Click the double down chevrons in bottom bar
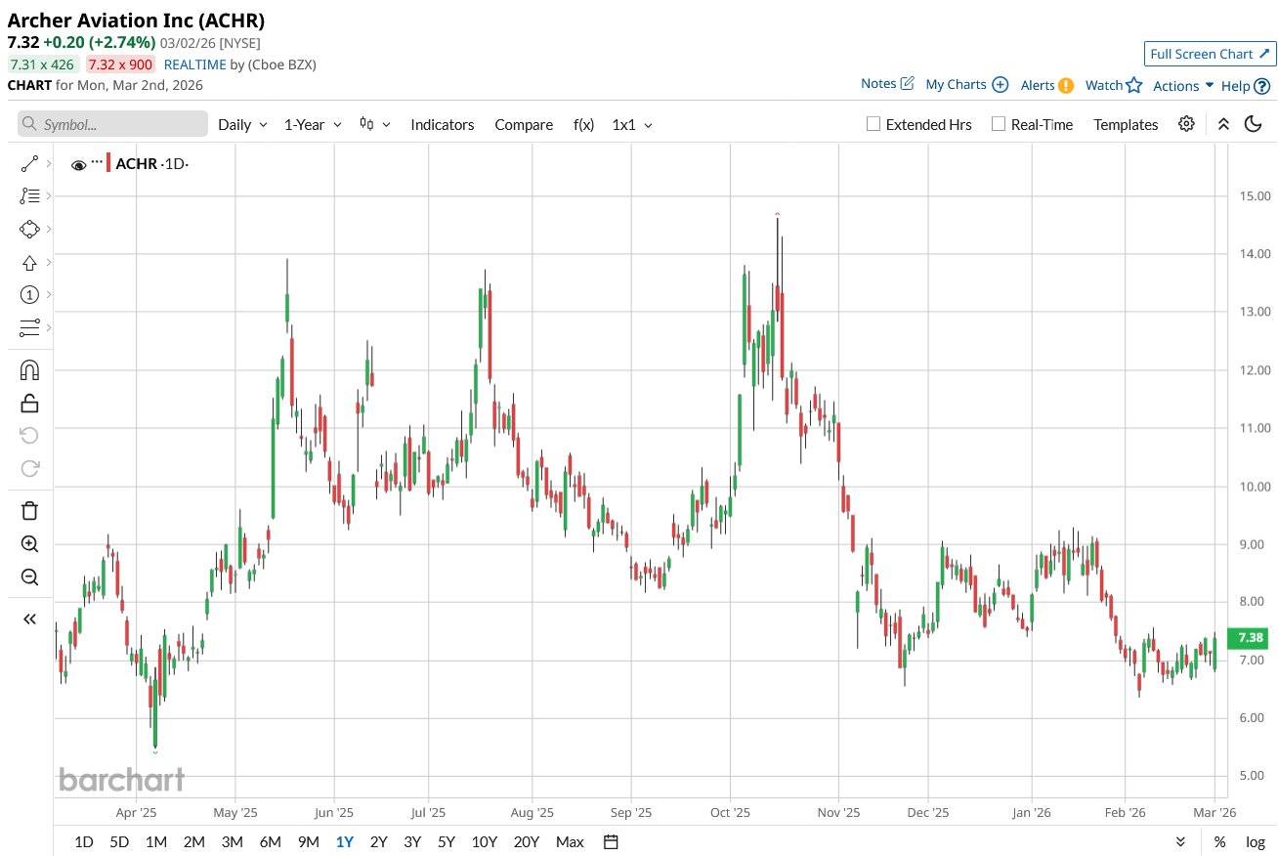 (x=1180, y=841)
